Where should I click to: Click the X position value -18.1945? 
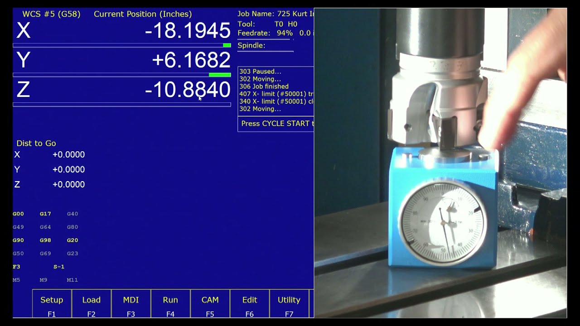coord(188,31)
